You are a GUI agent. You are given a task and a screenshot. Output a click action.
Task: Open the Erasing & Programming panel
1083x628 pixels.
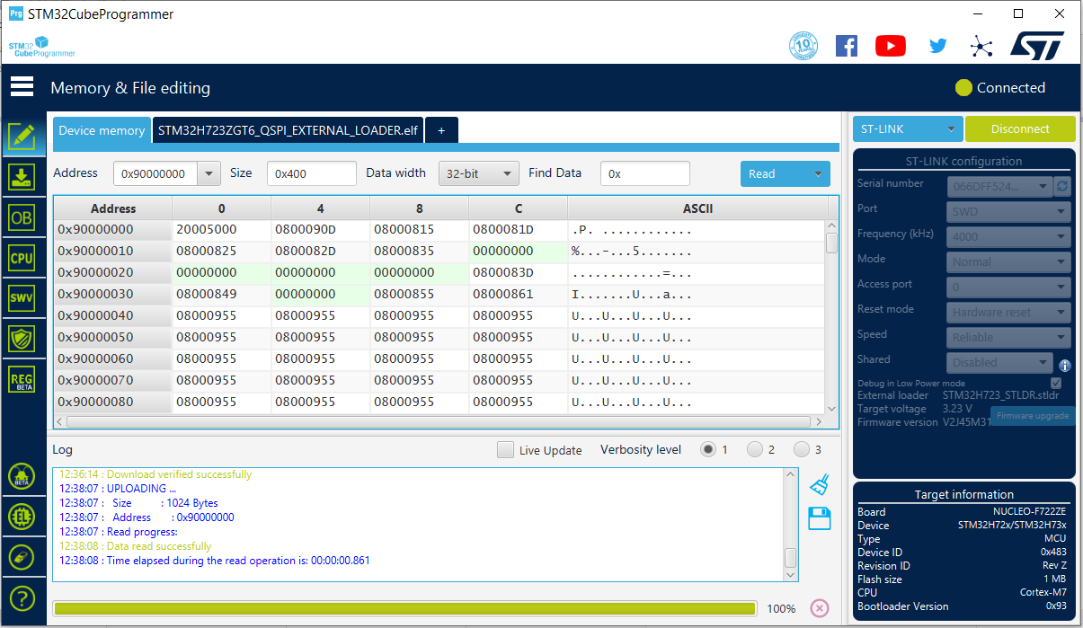pos(21,177)
